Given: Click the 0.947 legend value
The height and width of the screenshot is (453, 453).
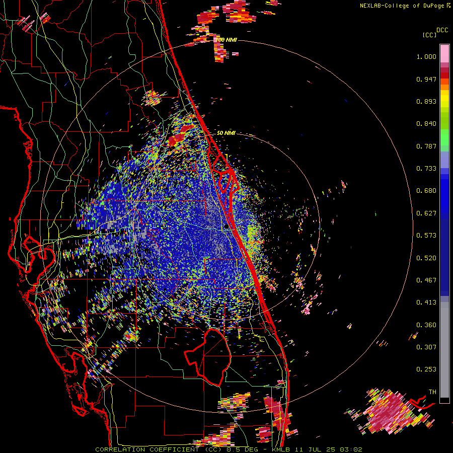Looking at the screenshot, I should pos(426,79).
